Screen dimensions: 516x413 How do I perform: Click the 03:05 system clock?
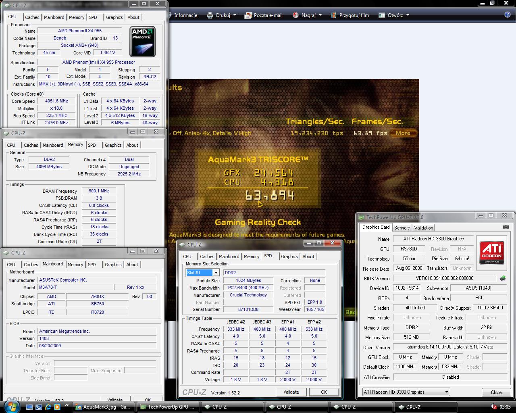(505, 407)
